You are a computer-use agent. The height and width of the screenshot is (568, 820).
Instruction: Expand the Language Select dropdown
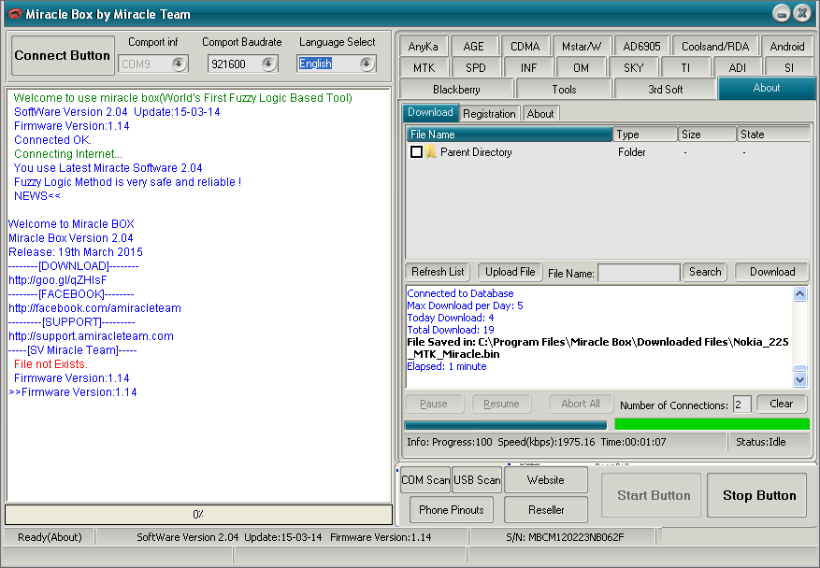367,64
